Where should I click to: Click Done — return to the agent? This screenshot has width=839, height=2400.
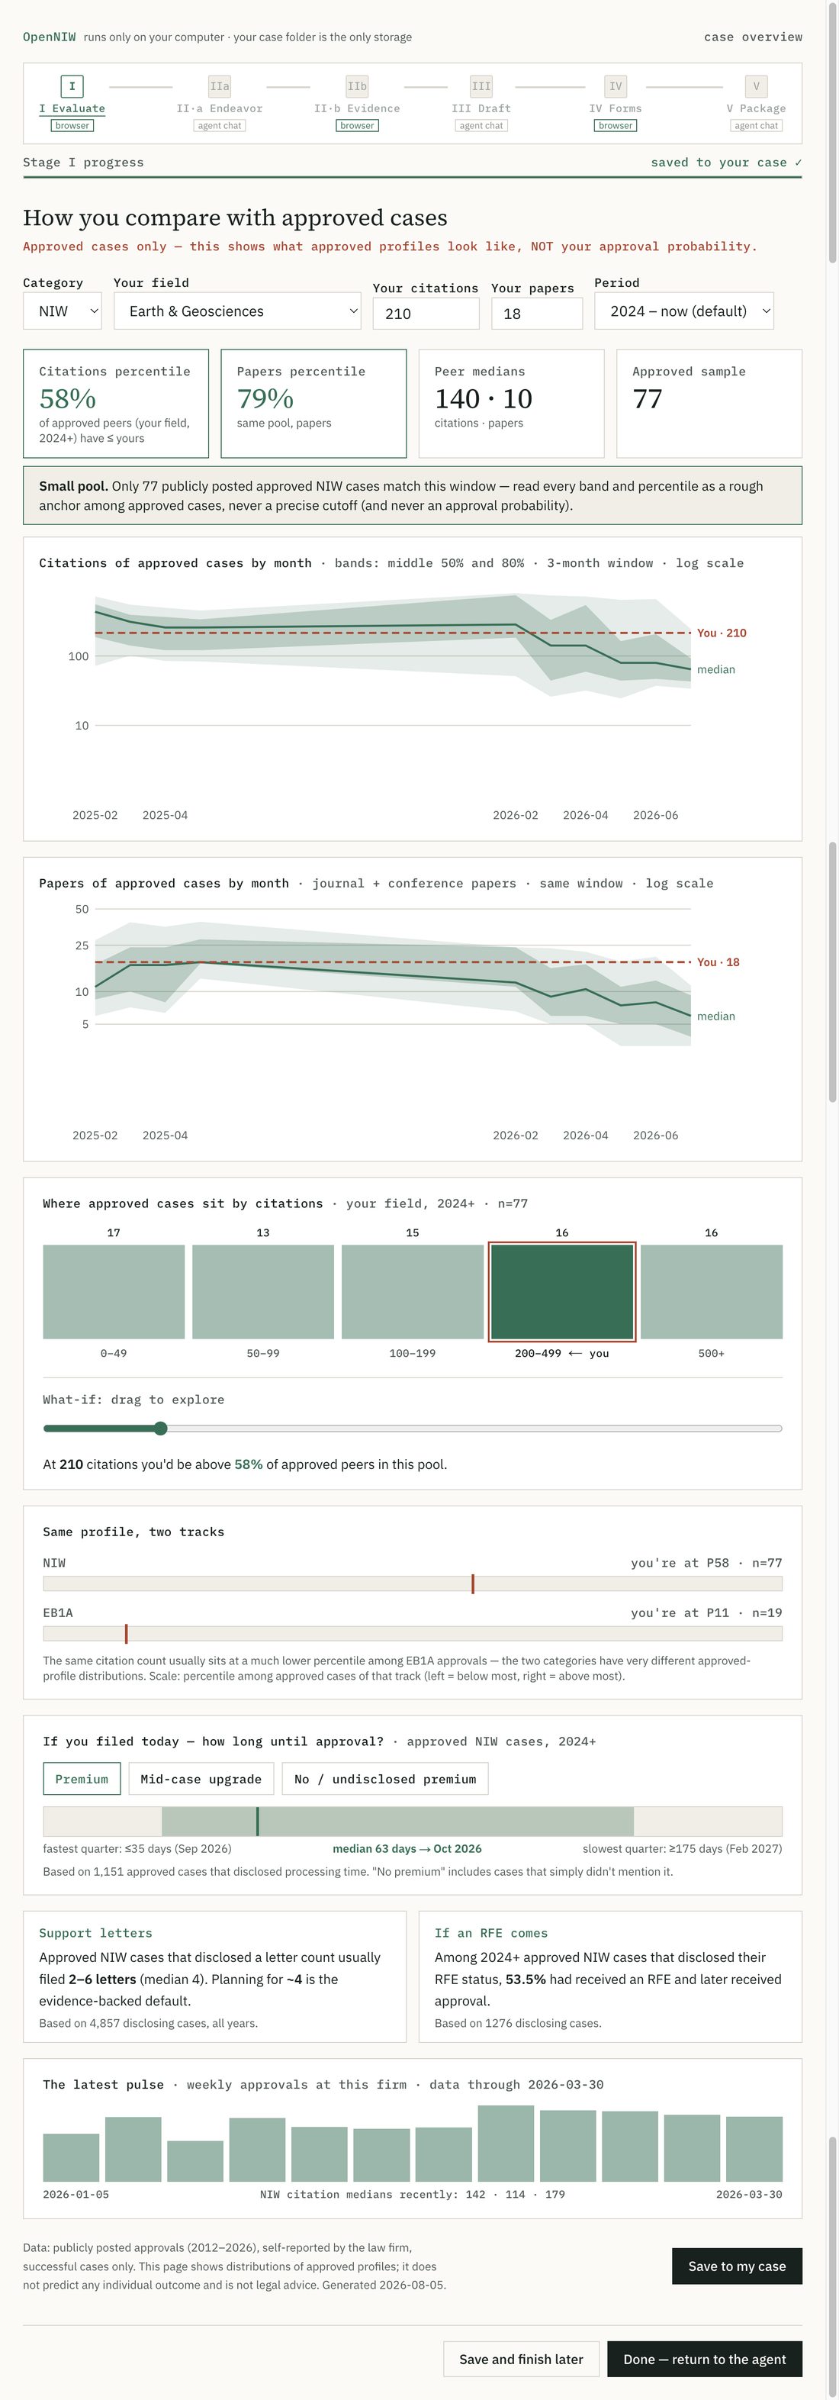[705, 2359]
